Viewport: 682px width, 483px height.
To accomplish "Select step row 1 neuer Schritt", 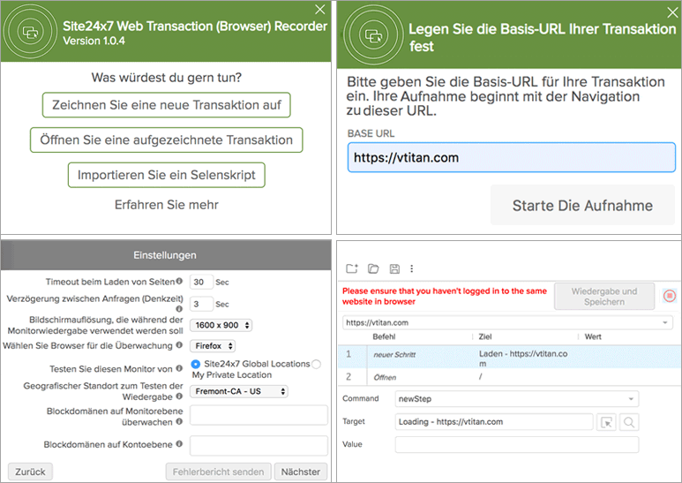I will tap(509, 358).
